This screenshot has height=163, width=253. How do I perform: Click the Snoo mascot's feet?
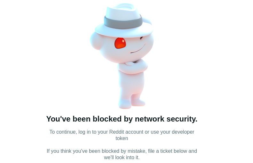click(131, 103)
